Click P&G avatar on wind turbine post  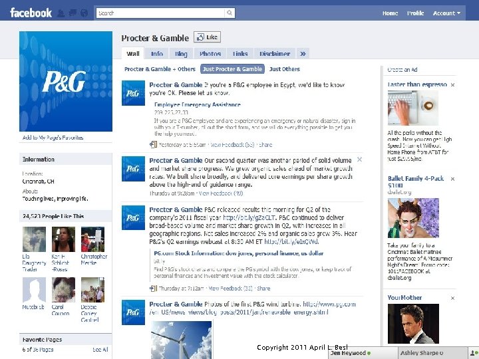(133, 312)
